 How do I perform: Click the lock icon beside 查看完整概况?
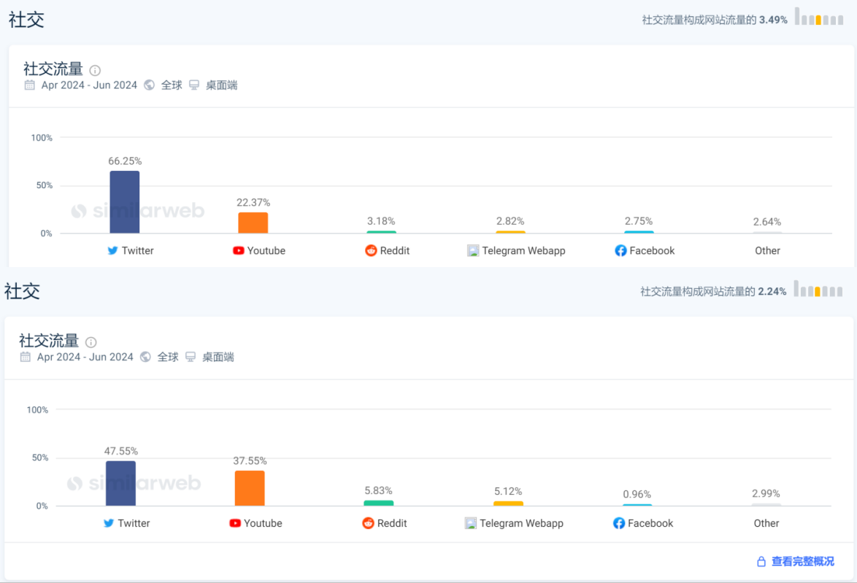(x=761, y=562)
